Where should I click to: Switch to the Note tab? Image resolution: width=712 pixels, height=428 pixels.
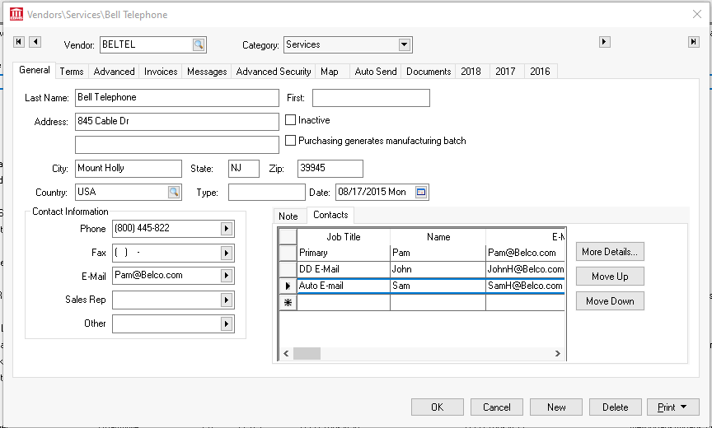pyautogui.click(x=288, y=216)
